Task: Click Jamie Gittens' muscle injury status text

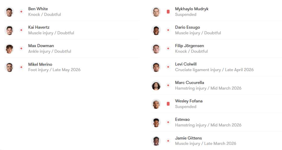Action: pyautogui.click(x=205, y=143)
